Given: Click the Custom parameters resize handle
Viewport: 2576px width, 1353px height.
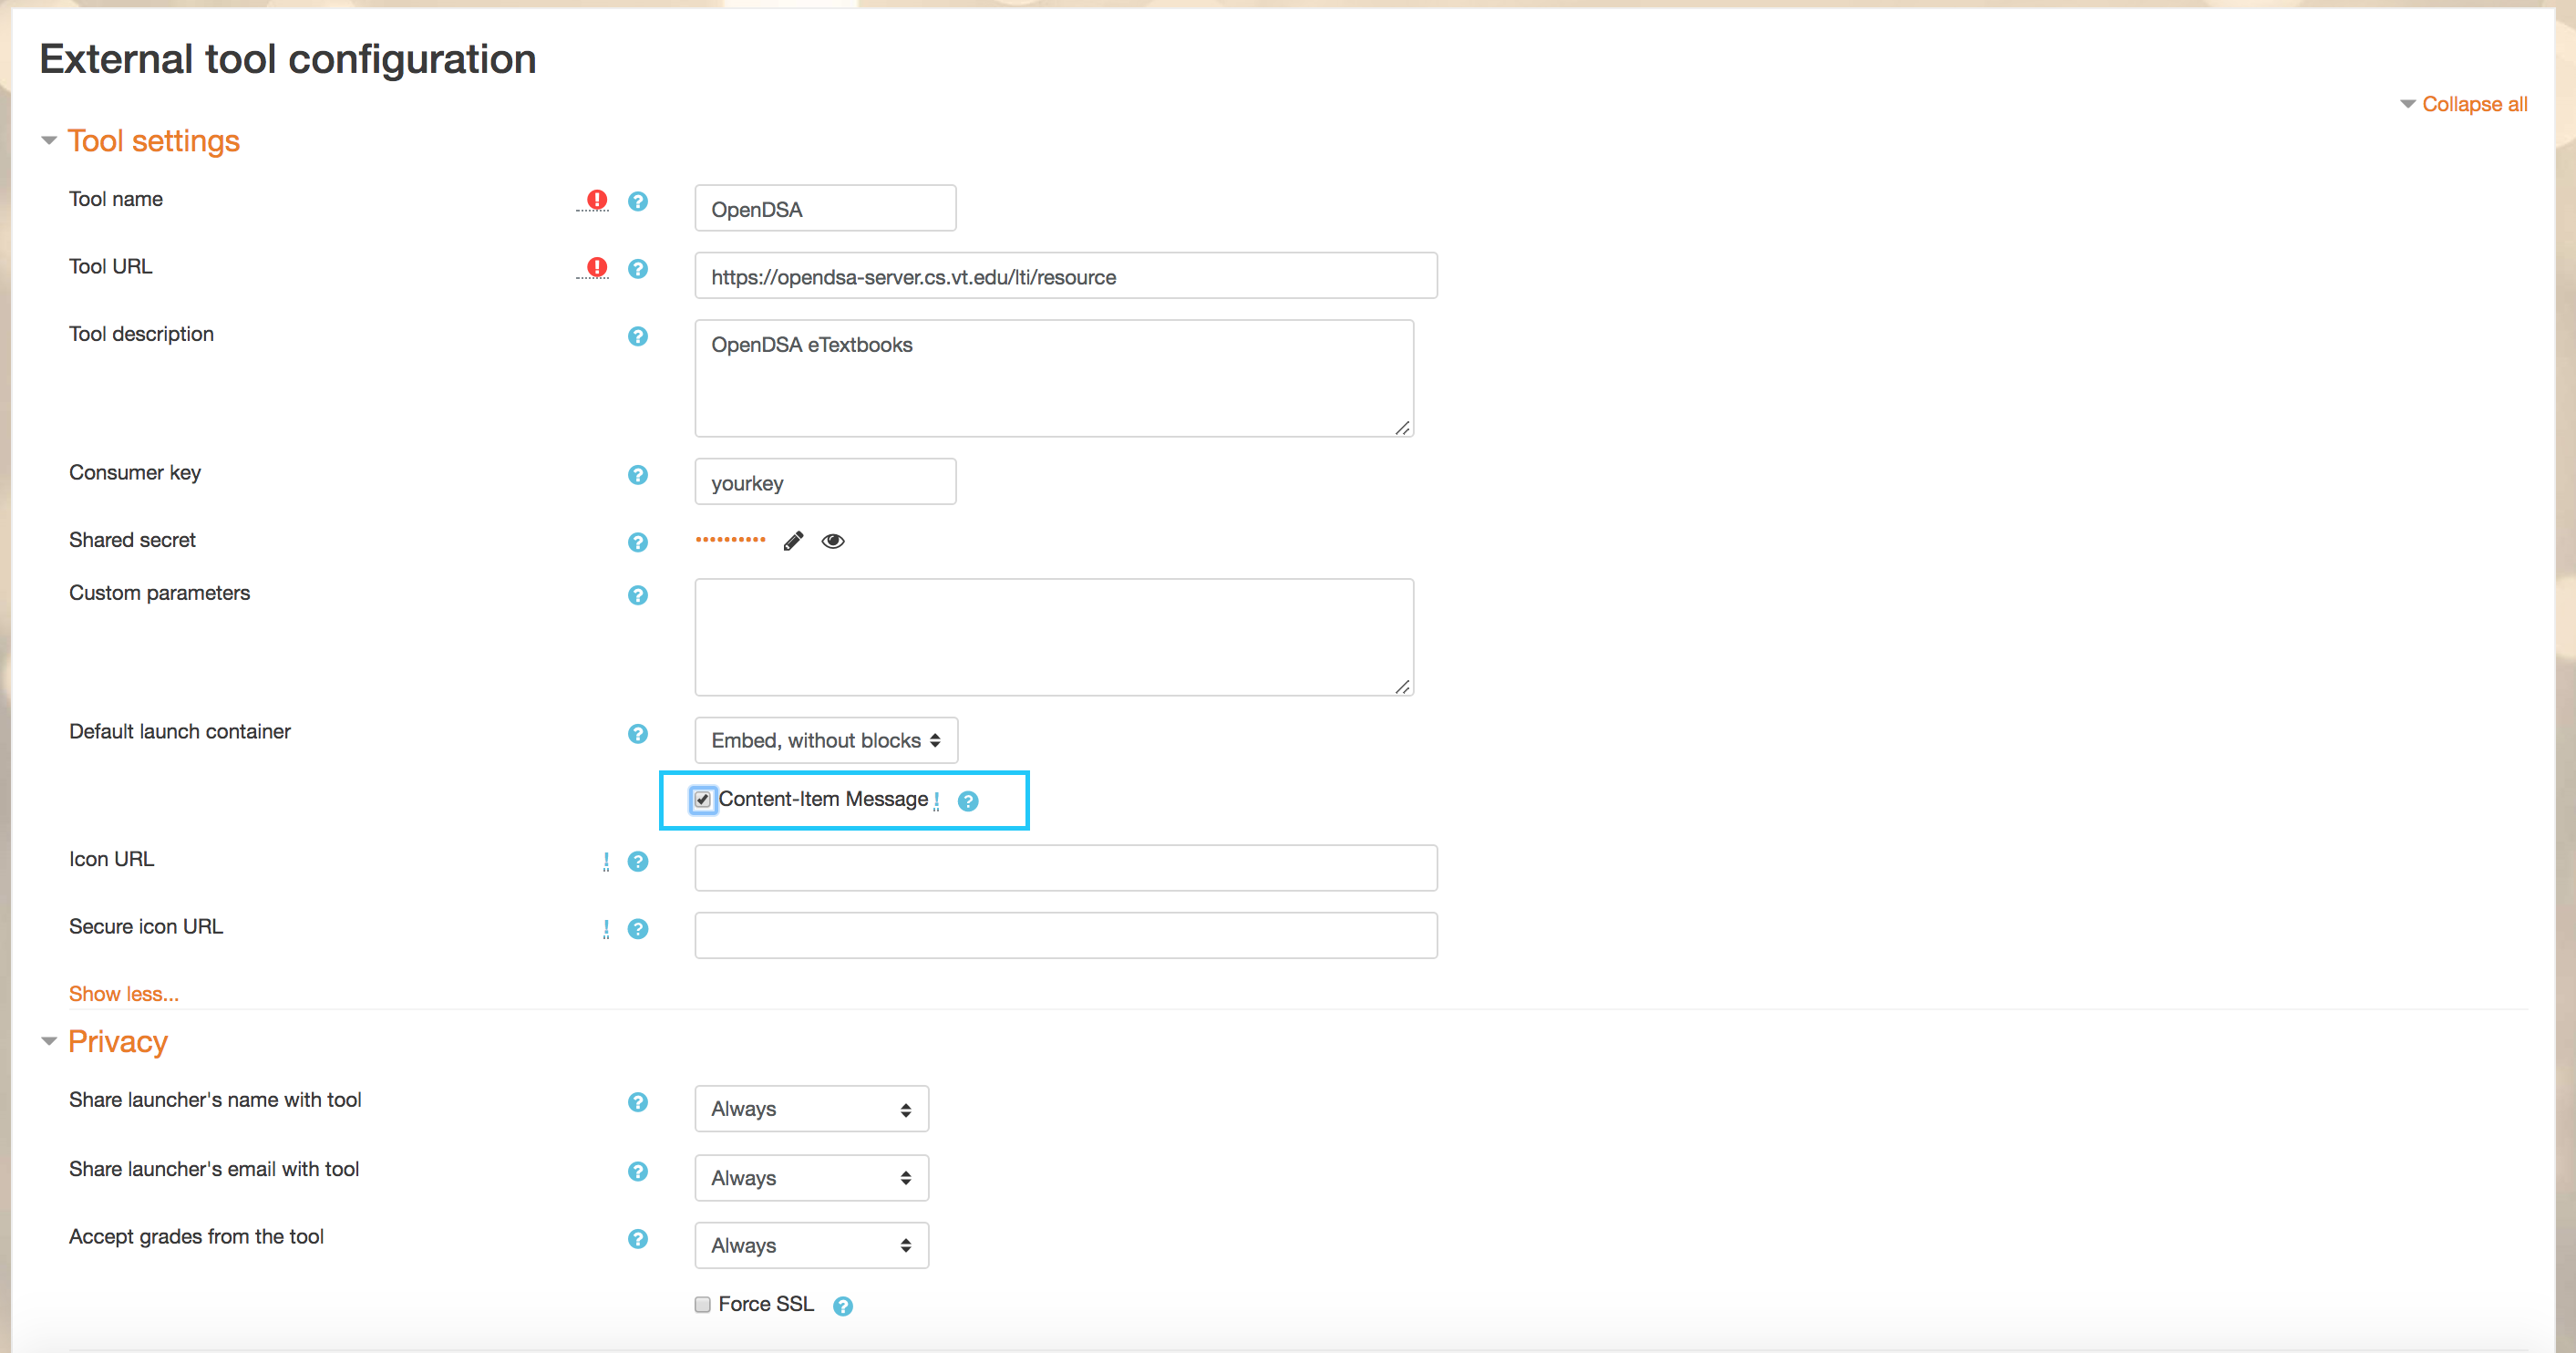Looking at the screenshot, I should click(x=1402, y=686).
